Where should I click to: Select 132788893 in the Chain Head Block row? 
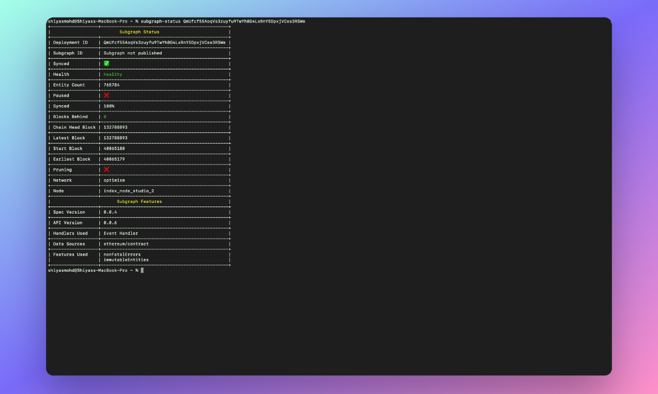coord(115,128)
